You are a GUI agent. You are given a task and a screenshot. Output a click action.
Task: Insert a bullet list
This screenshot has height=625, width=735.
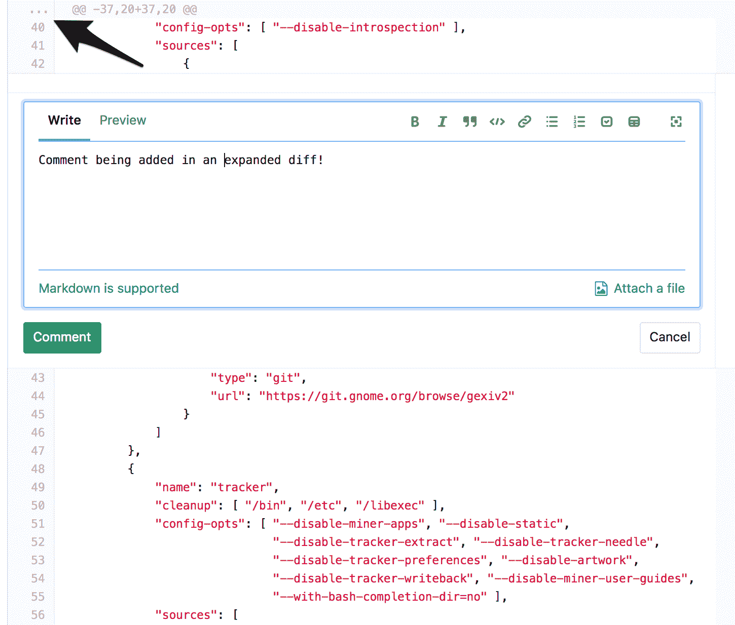pos(552,122)
